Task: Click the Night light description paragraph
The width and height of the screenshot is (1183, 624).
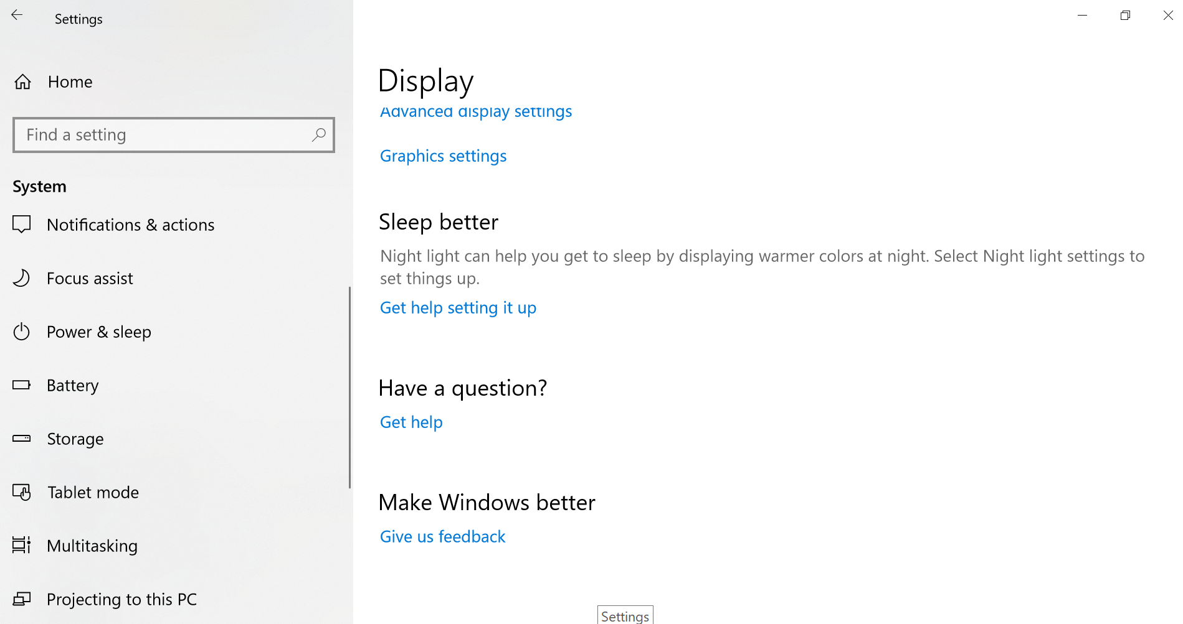Action: click(x=763, y=268)
